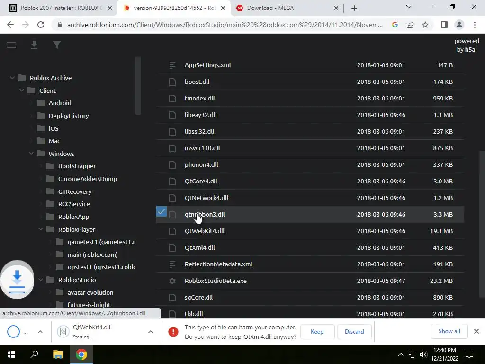Collapse the RobloxStudio folder node
Image resolution: width=485 pixels, height=364 pixels.
tap(41, 280)
